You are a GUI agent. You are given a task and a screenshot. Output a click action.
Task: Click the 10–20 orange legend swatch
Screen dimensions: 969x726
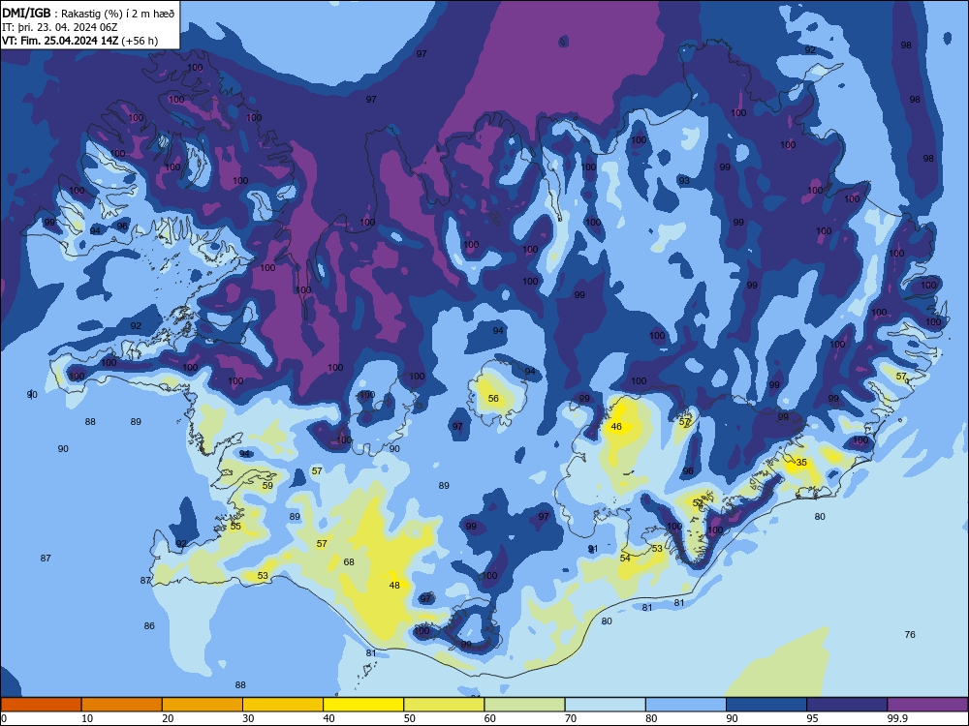[x=122, y=705]
